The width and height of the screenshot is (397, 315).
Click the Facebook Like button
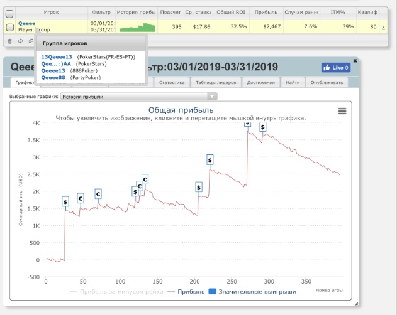[336, 67]
